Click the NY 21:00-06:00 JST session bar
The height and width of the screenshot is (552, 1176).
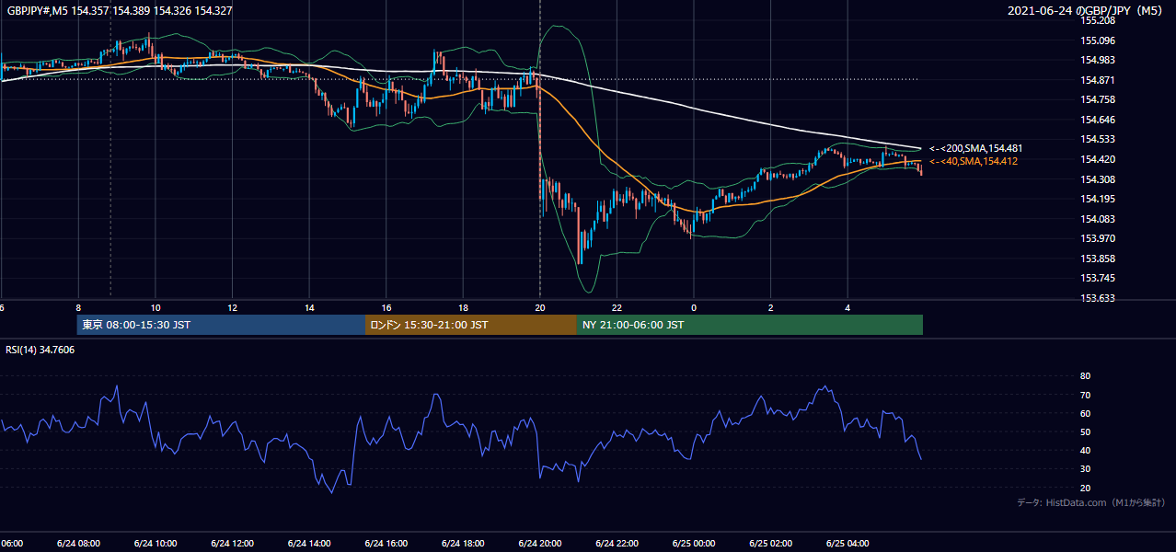click(749, 325)
